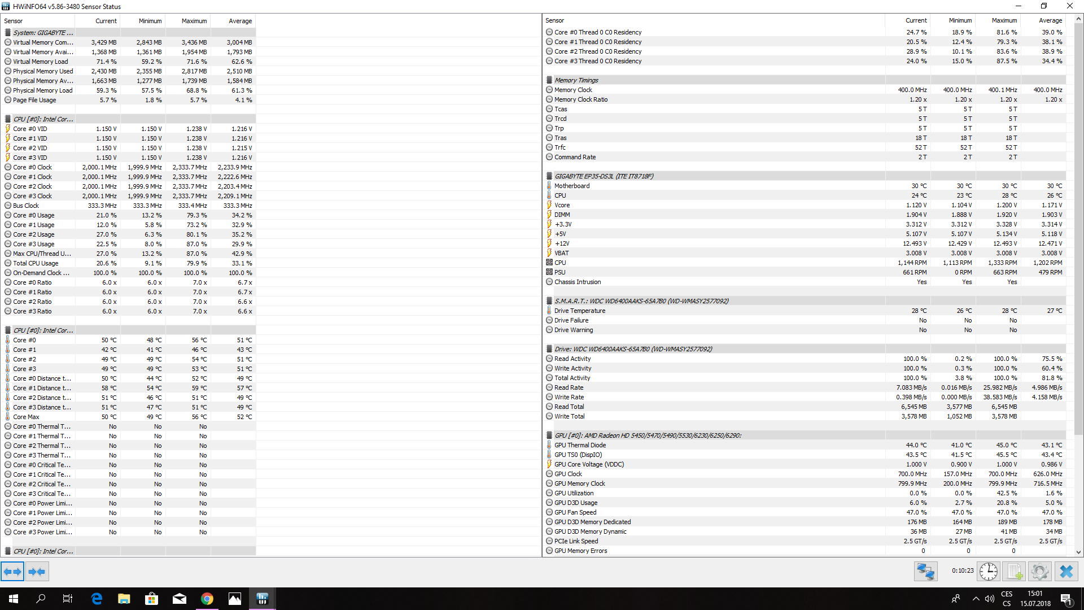
Task: Click the clock reset timer icon
Action: pos(988,572)
